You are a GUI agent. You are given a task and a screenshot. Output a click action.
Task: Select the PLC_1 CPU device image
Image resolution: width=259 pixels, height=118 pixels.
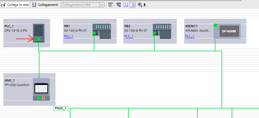(x=39, y=33)
